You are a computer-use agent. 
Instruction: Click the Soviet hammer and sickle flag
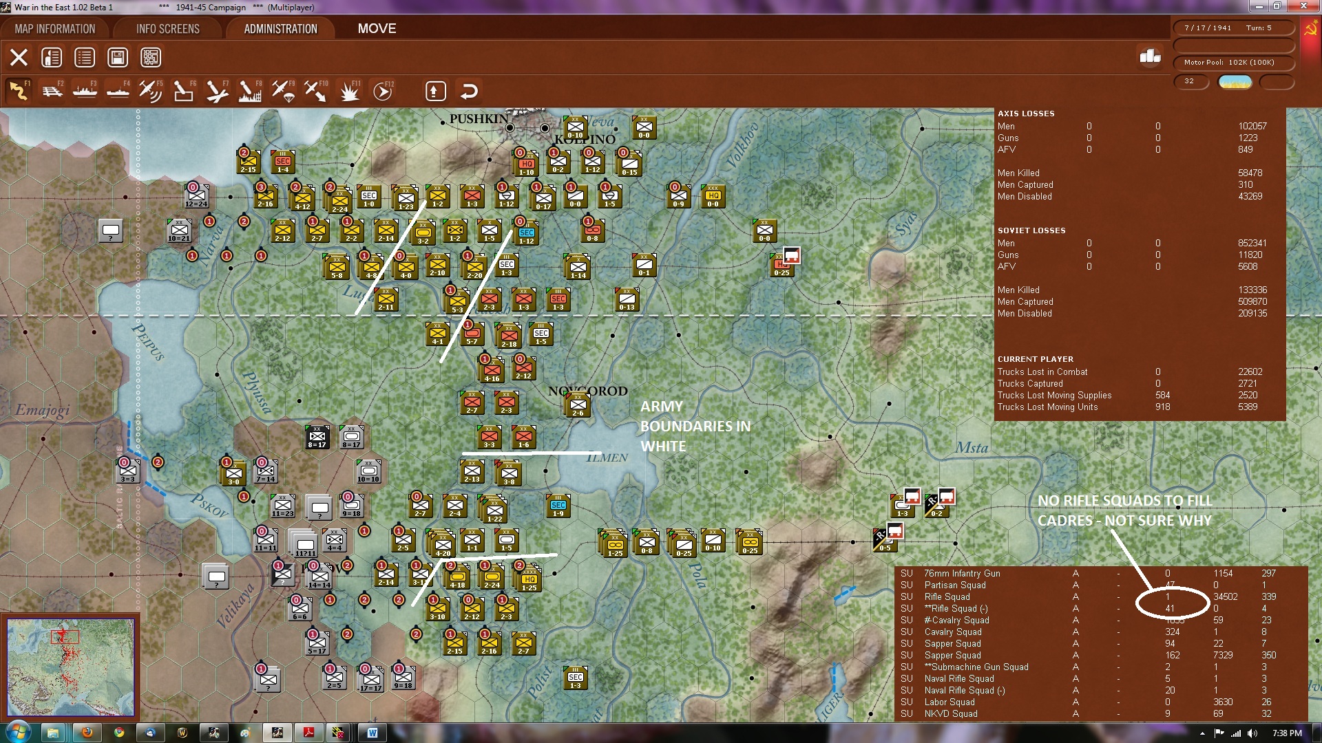click(x=1310, y=29)
